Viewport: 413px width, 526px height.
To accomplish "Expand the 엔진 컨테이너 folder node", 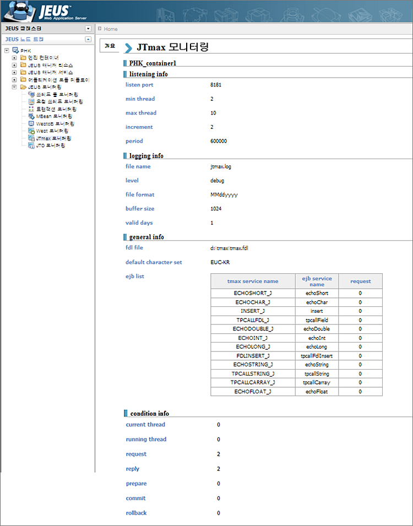I will [x=14, y=58].
